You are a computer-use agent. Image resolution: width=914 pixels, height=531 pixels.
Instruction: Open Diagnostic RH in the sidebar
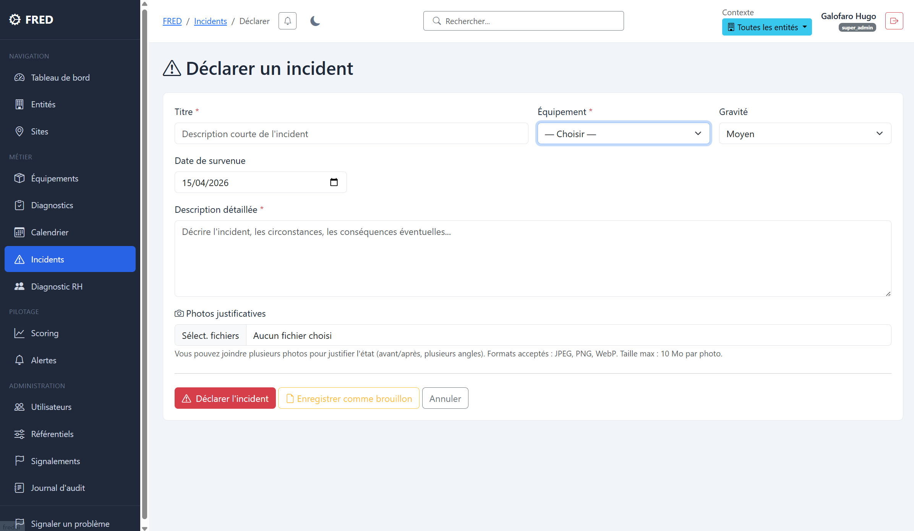(x=57, y=287)
